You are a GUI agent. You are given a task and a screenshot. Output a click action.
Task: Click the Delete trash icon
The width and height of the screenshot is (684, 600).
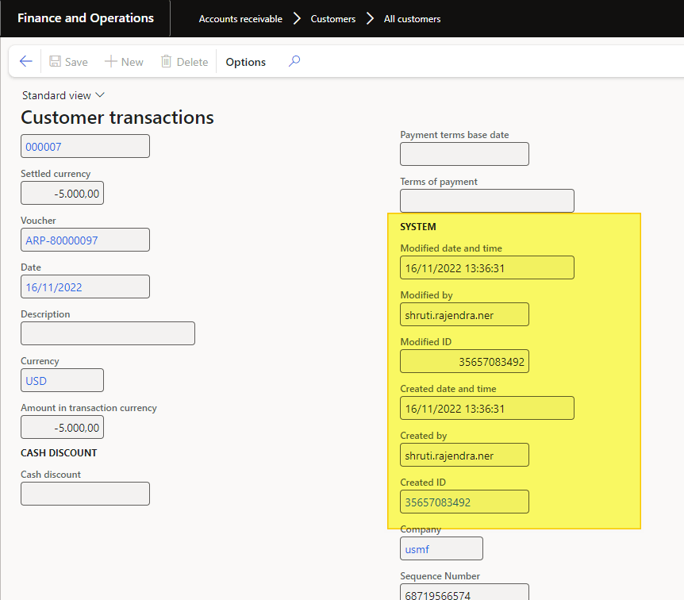167,62
